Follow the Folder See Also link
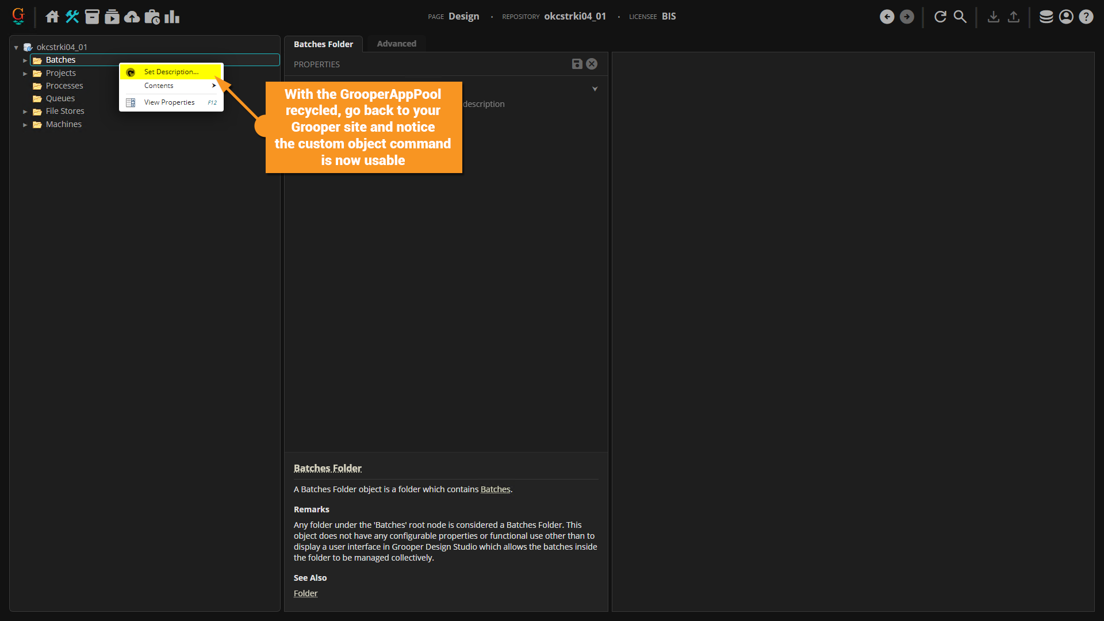 coord(305,593)
